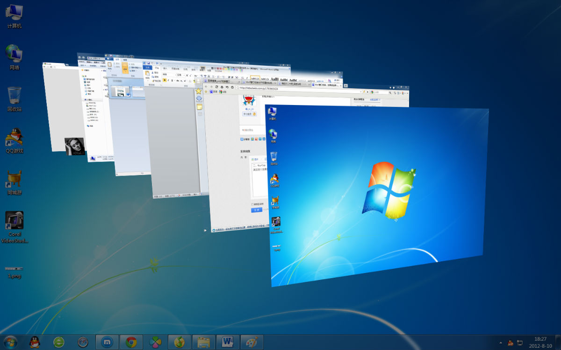Open Windows Explorer from the taskbar

(x=203, y=342)
